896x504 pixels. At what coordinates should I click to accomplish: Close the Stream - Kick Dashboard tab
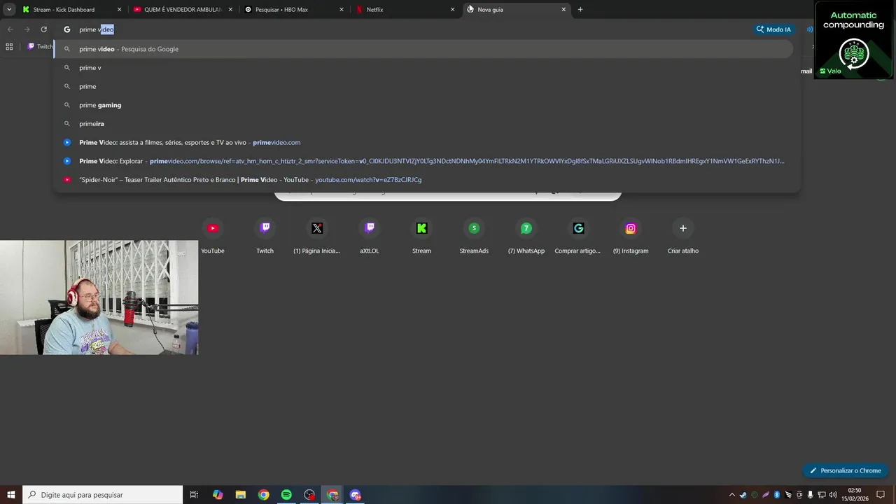(x=119, y=10)
